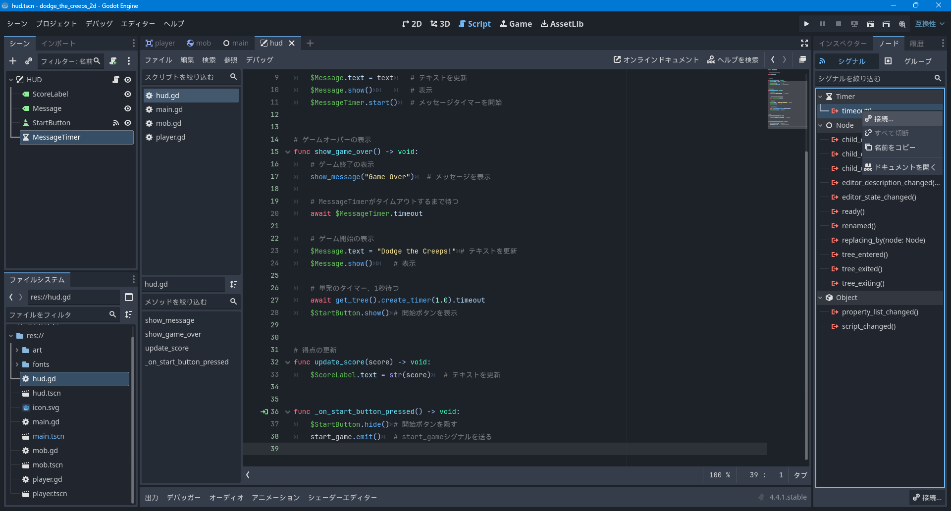Toggle visibility of ScoreLabel node

click(128, 94)
